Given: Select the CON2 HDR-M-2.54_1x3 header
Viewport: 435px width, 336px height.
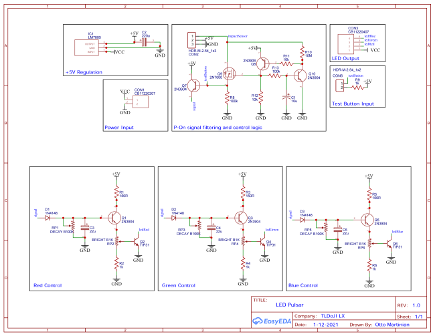Looking at the screenshot, I should (192, 39).
